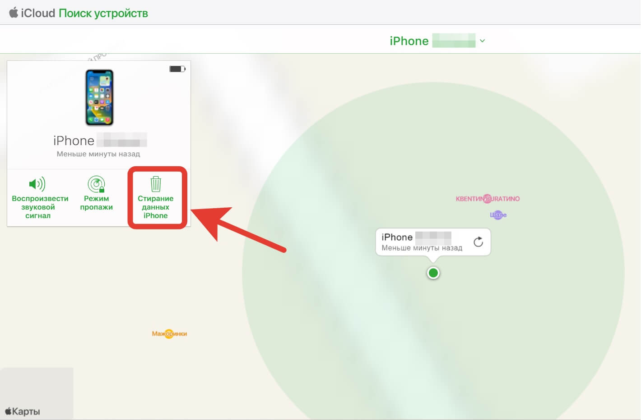
Task: Check the battery indicator icon
Action: coord(177,69)
